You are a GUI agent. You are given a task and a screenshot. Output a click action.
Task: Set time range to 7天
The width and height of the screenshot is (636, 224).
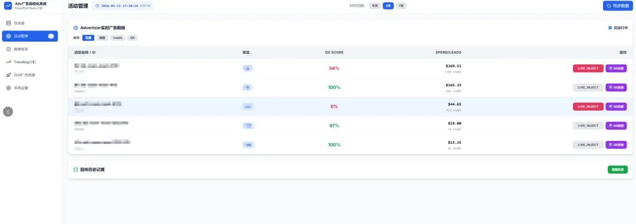tap(401, 6)
